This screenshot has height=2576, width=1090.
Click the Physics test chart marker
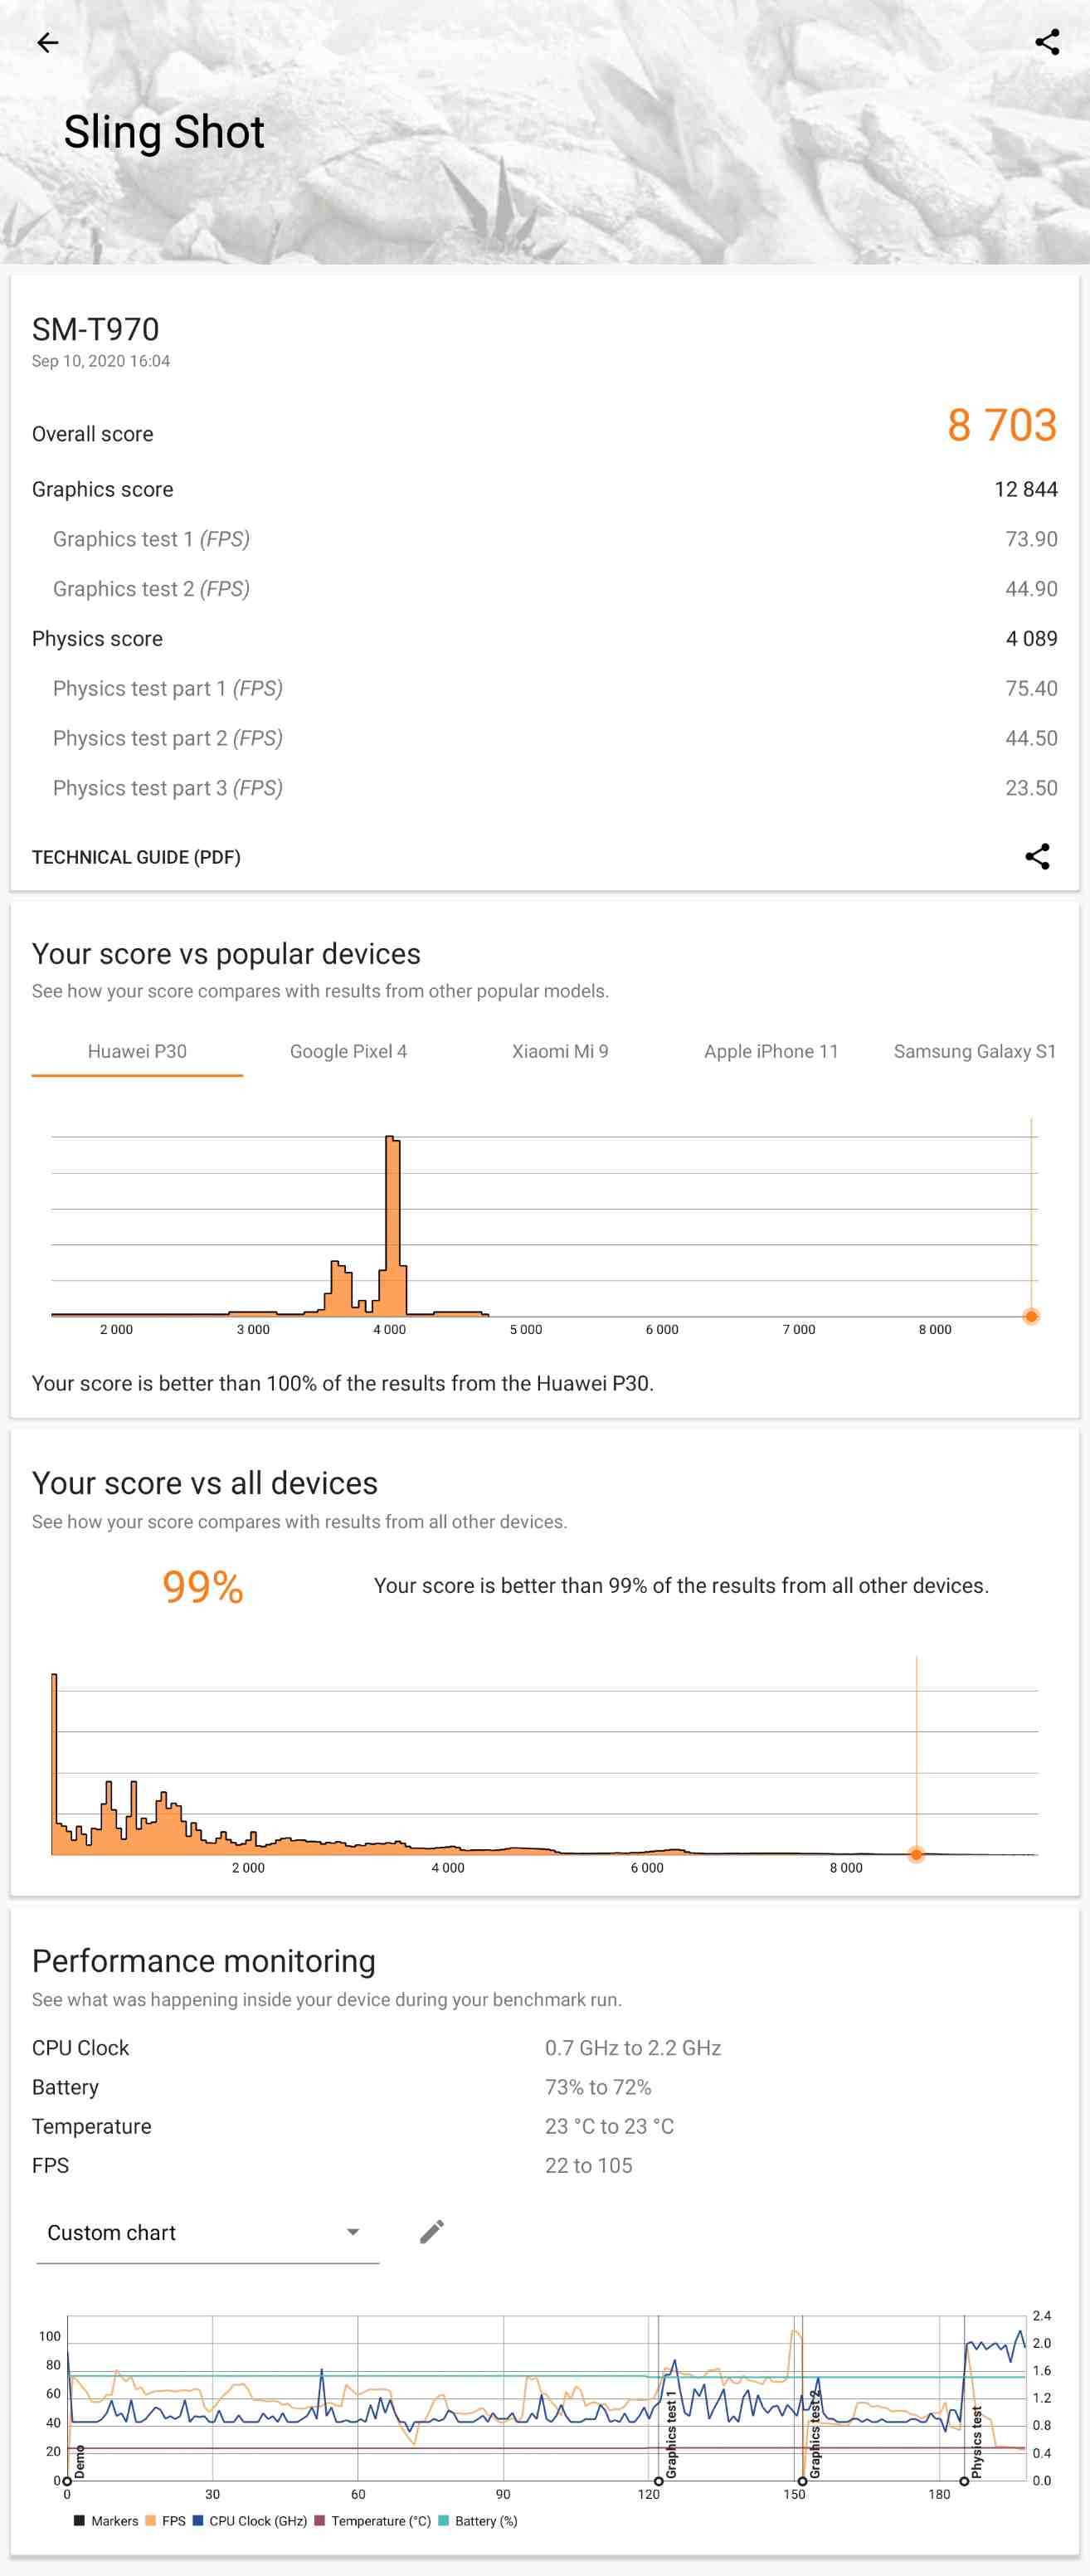click(964, 2481)
